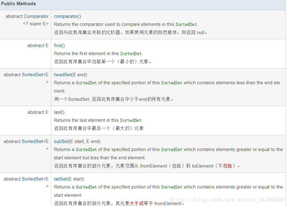
Task: Click the abstract Comparator return type link
Action: 36,16
